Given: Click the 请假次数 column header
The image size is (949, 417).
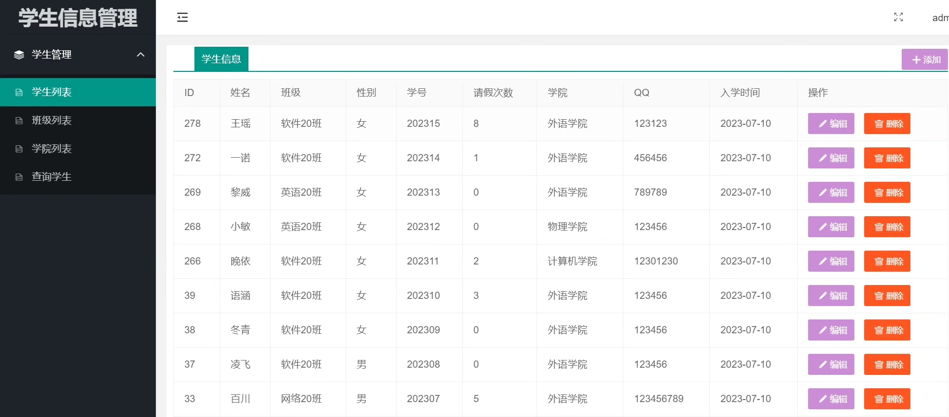Looking at the screenshot, I should [x=493, y=92].
